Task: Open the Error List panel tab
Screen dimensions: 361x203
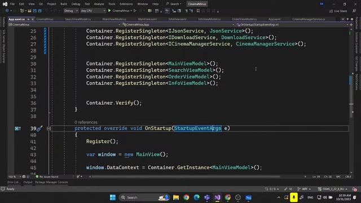Action: [x=14, y=182]
